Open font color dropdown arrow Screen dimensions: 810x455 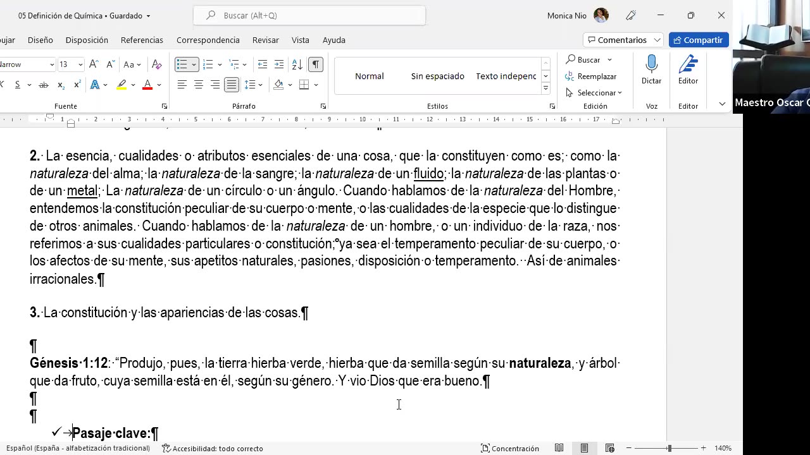(159, 85)
